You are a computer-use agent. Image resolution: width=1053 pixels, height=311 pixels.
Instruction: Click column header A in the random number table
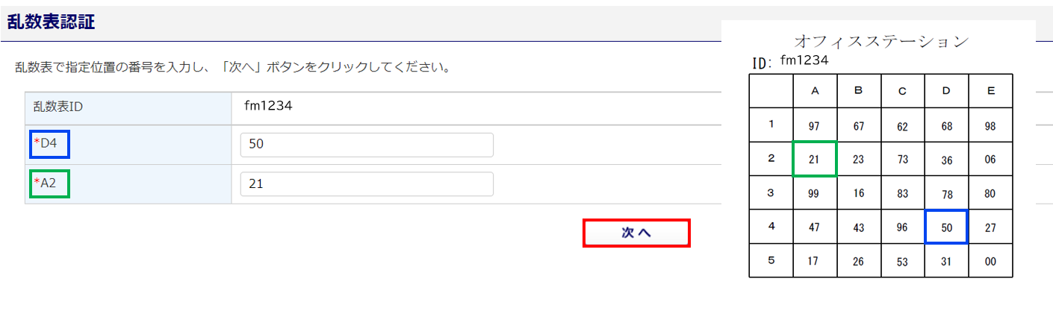point(815,91)
